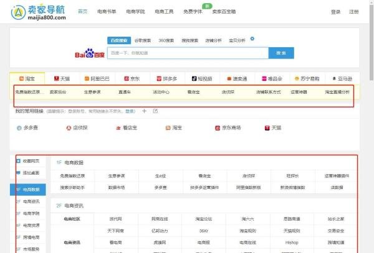Switch to 搜狗搜索 search tab
Viewport: 374px width, 253px height.
click(190, 40)
